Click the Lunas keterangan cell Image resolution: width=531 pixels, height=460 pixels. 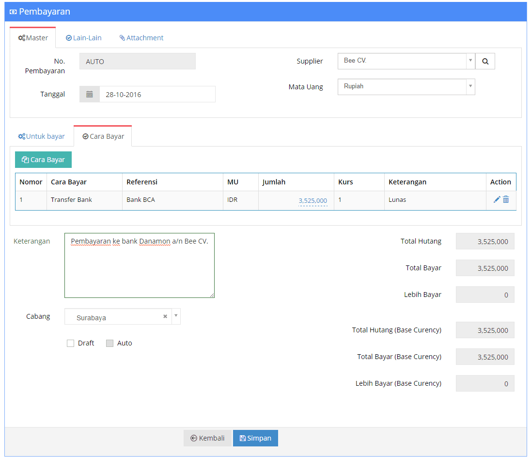point(435,200)
